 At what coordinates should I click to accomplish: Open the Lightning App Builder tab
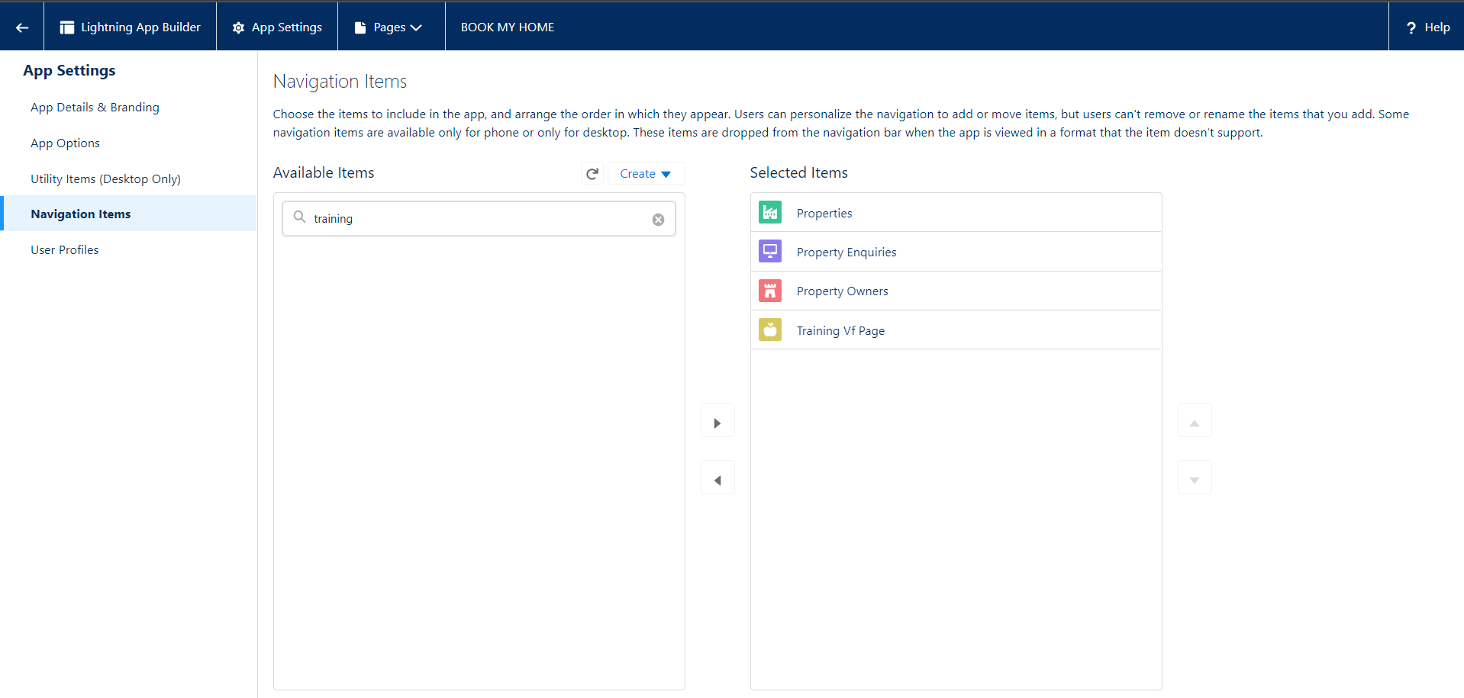pyautogui.click(x=131, y=27)
